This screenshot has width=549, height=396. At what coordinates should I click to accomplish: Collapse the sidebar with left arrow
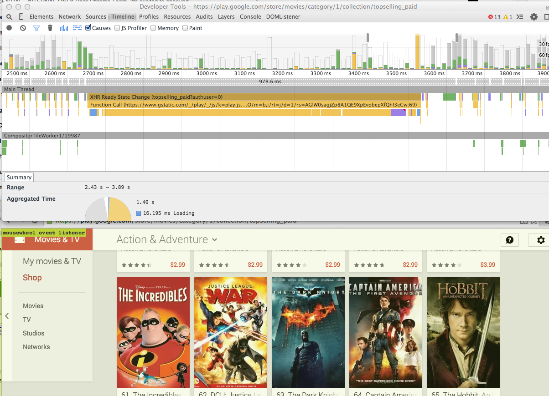pyautogui.click(x=7, y=316)
